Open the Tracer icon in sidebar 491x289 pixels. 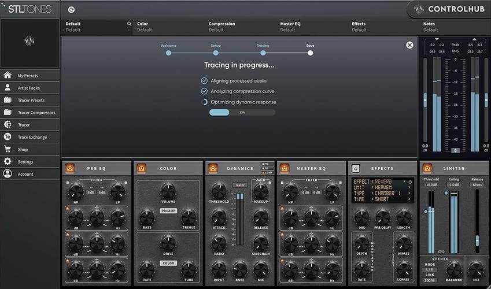pos(8,125)
